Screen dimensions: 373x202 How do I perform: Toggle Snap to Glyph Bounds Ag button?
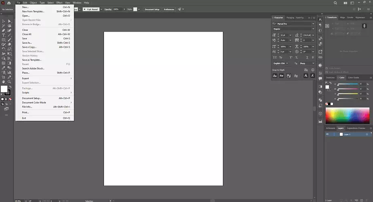288,76
